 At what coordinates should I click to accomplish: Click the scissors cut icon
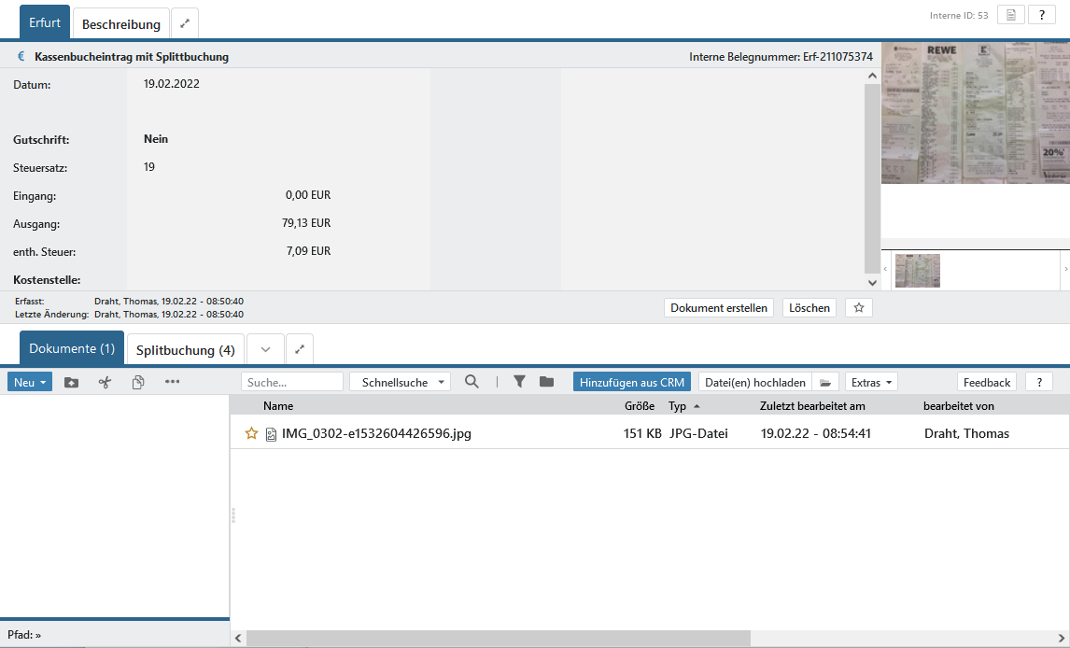105,382
